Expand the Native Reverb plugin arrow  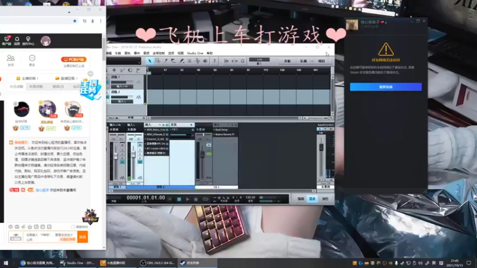coord(215,135)
